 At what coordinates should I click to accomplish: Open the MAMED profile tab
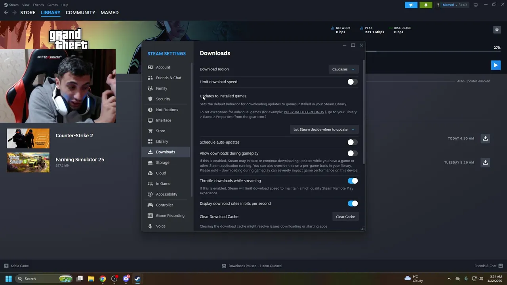[109, 13]
